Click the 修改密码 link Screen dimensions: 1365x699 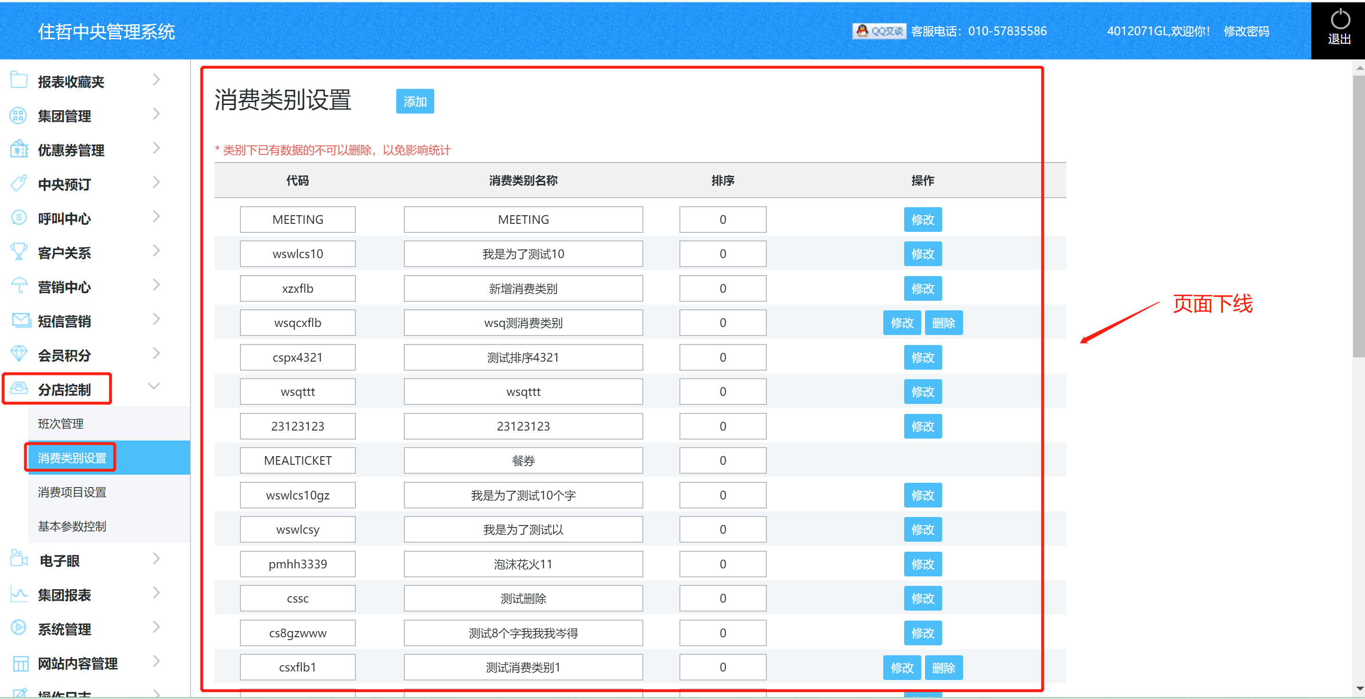tap(1246, 31)
